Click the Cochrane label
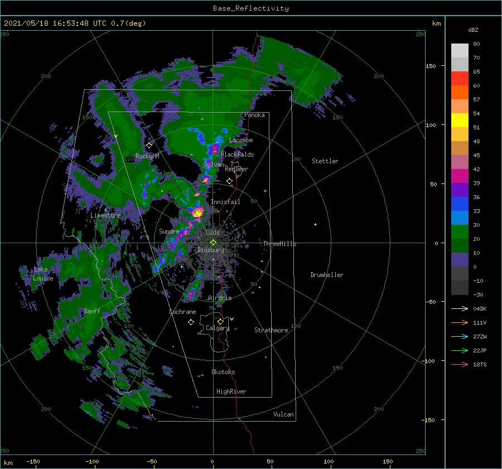502x469 pixels. [182, 312]
